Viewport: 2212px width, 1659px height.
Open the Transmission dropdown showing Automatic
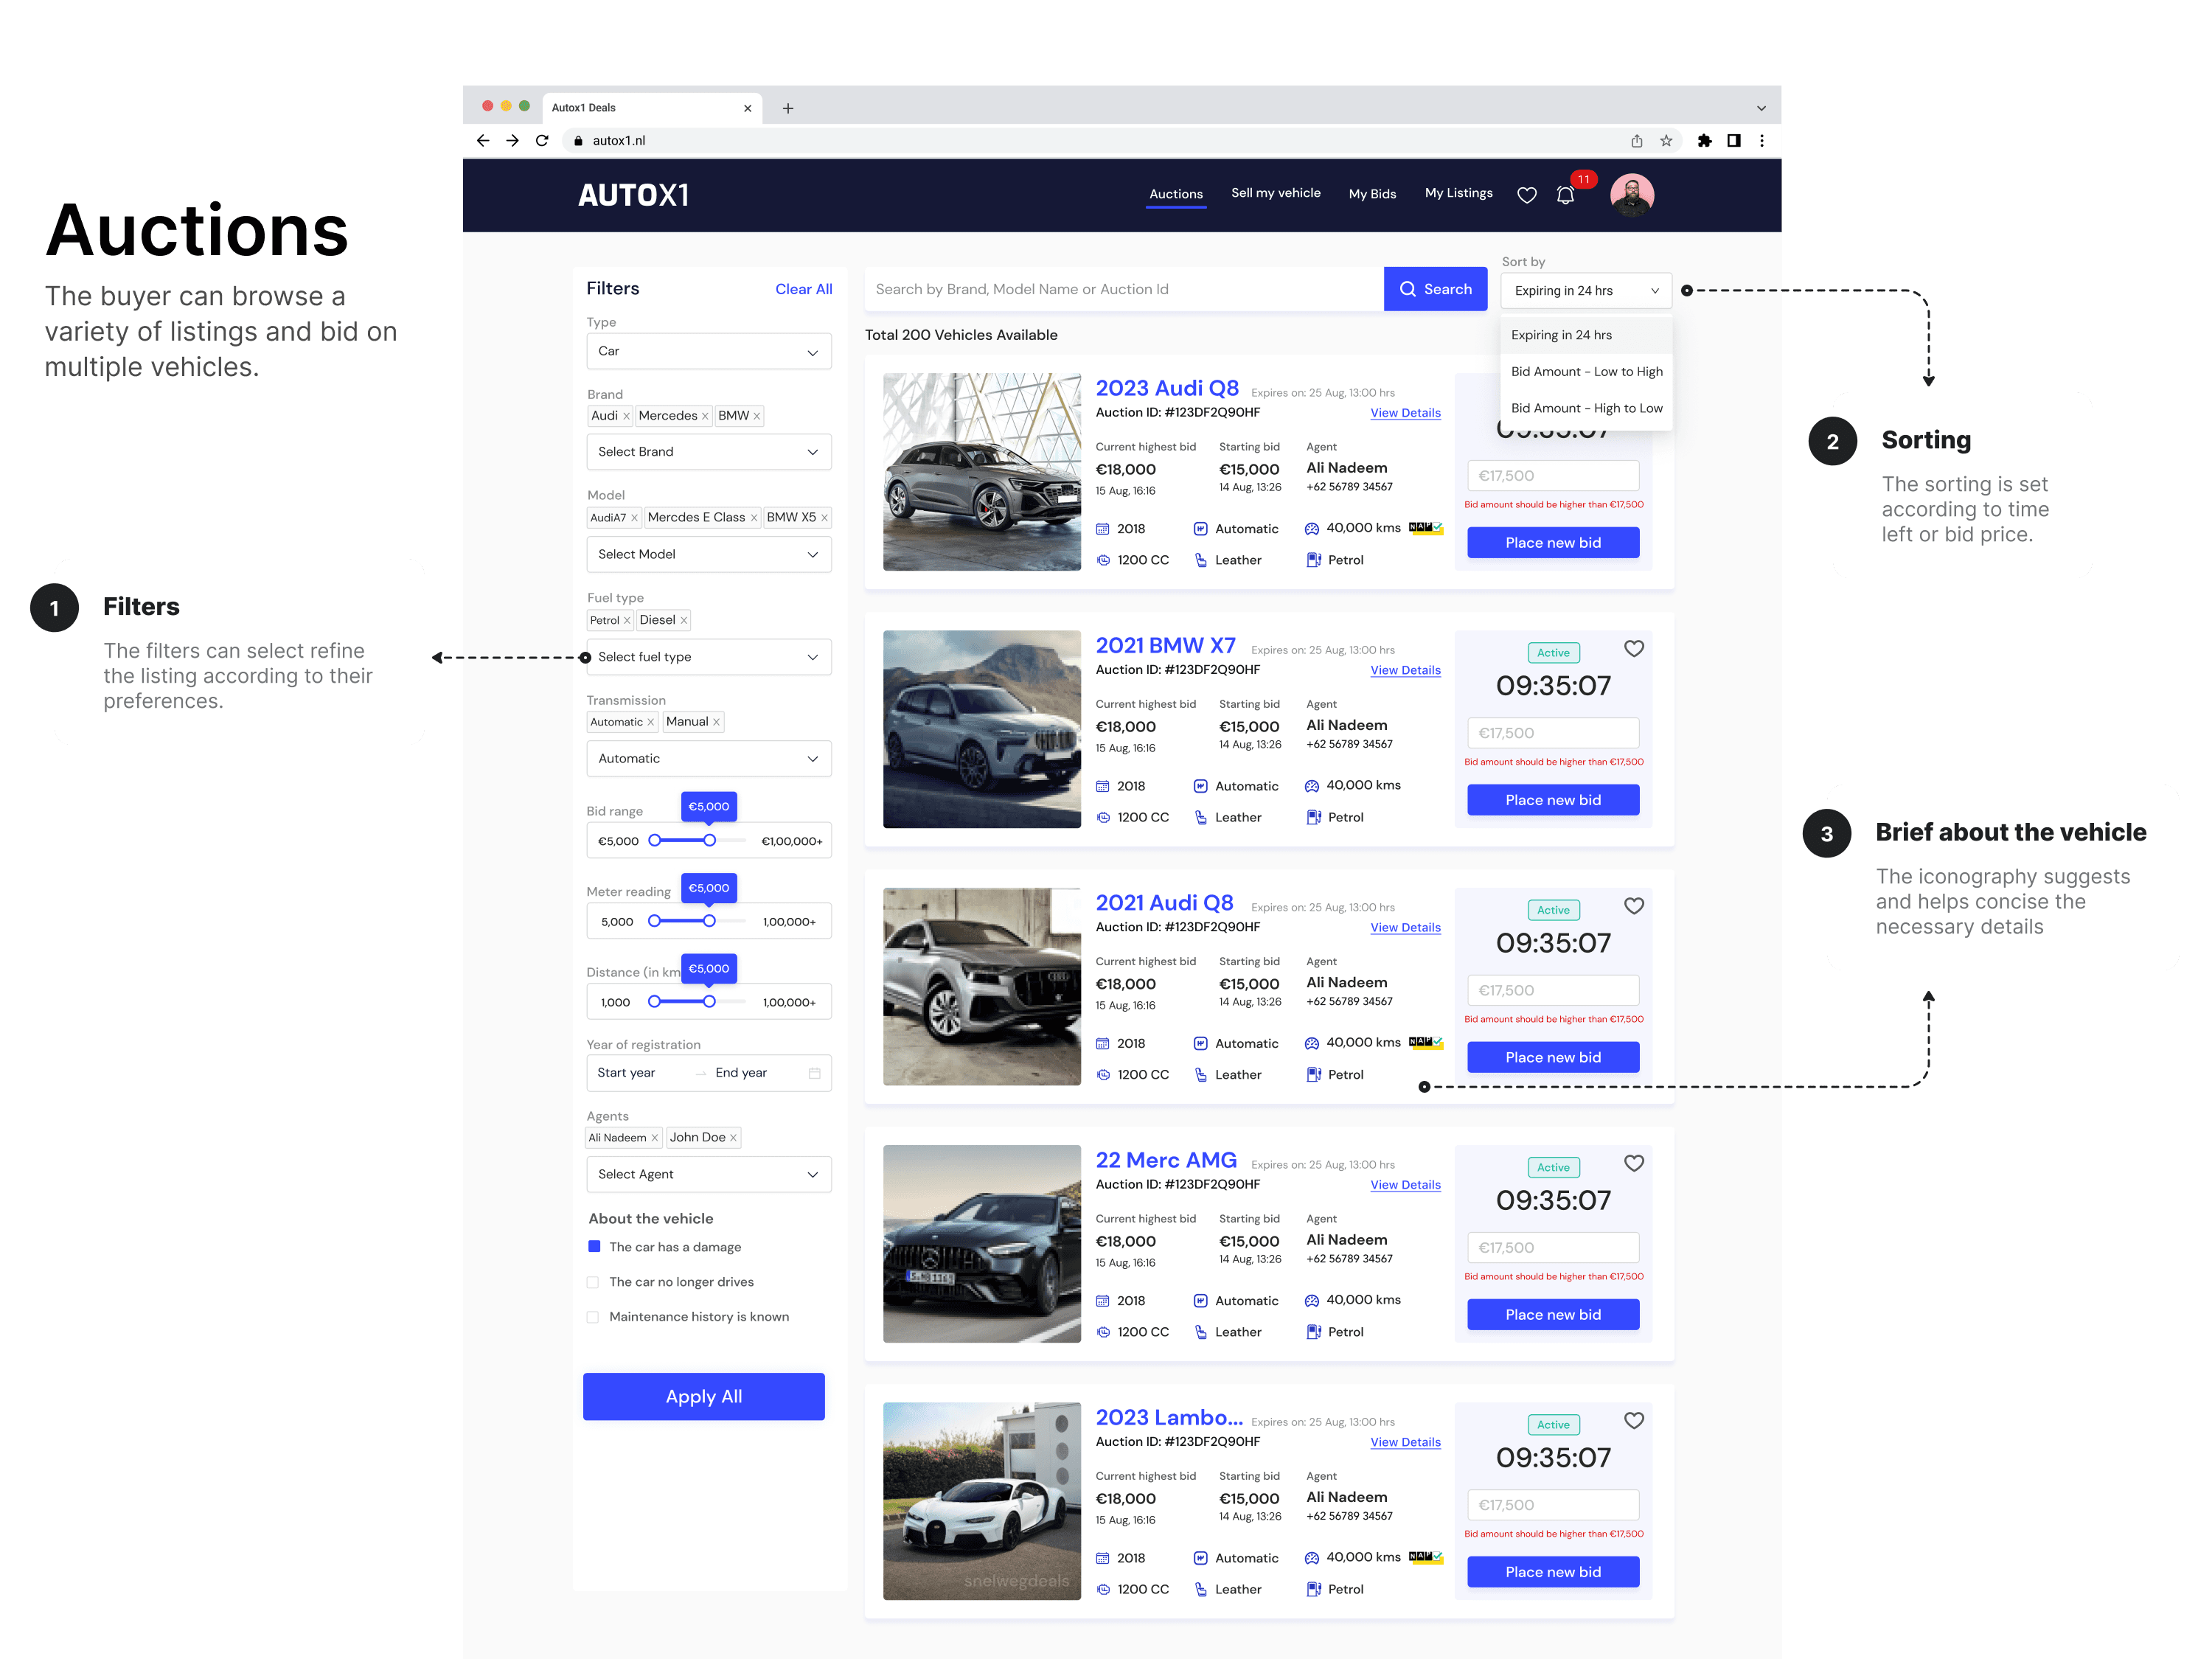[x=709, y=759]
